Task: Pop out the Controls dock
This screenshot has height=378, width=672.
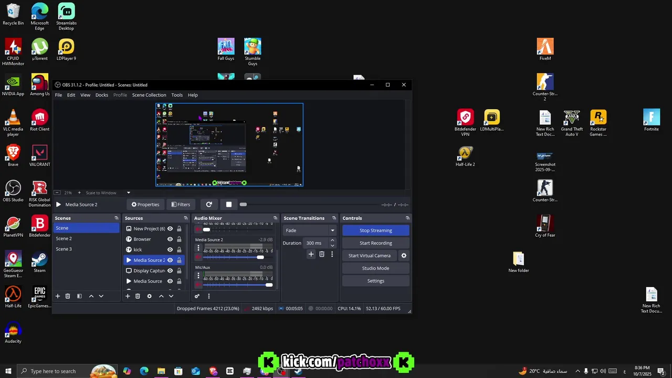Action: pyautogui.click(x=407, y=218)
